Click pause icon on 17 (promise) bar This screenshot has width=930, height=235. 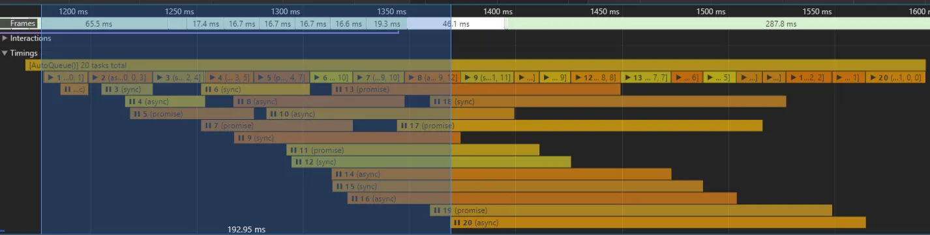pyautogui.click(x=404, y=126)
